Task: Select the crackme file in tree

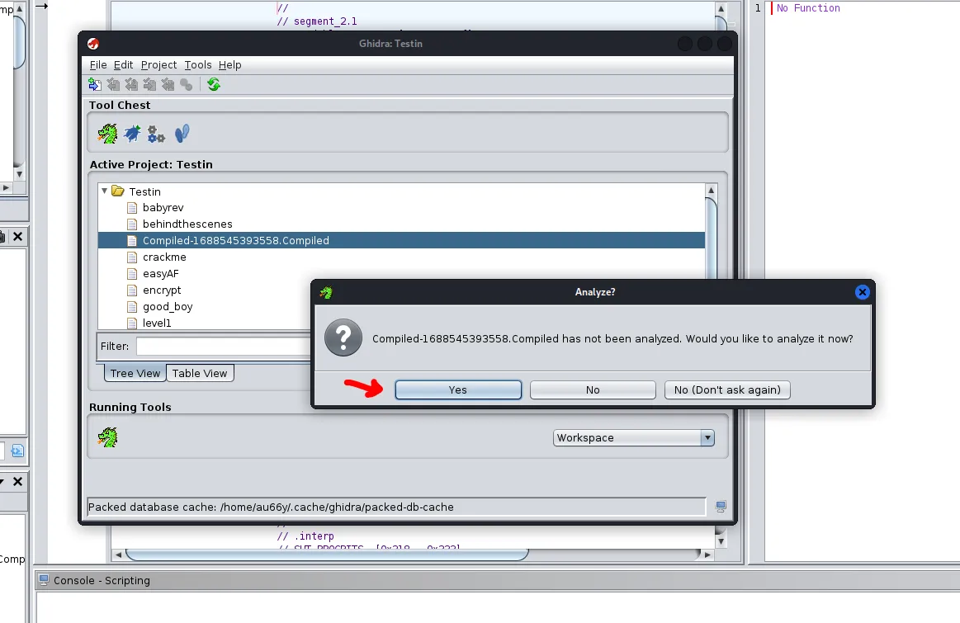Action: pos(164,257)
